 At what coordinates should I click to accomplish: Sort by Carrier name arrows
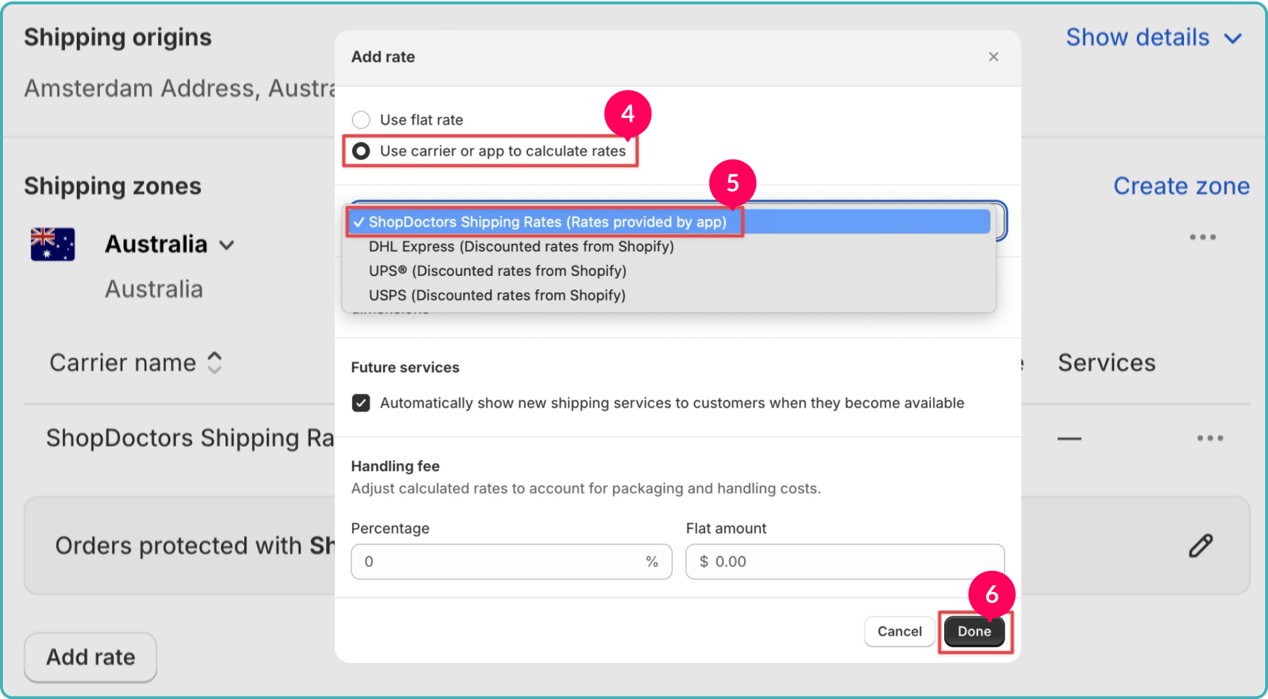pos(214,362)
